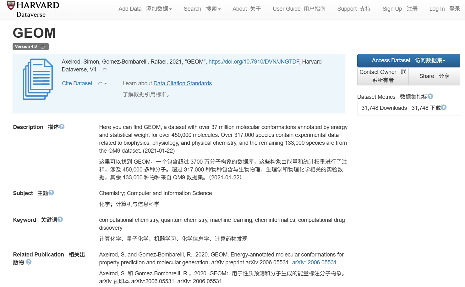Click the Version 4.0 badge
This screenshot has height=287, width=465.
click(30, 47)
